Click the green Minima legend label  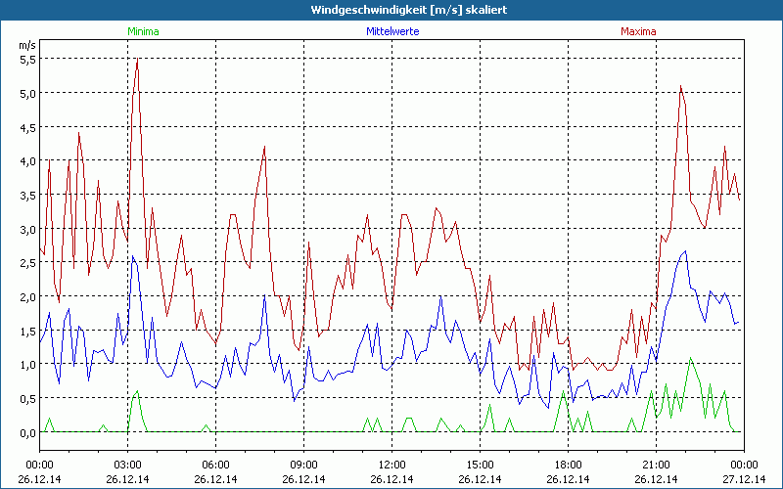[143, 31]
